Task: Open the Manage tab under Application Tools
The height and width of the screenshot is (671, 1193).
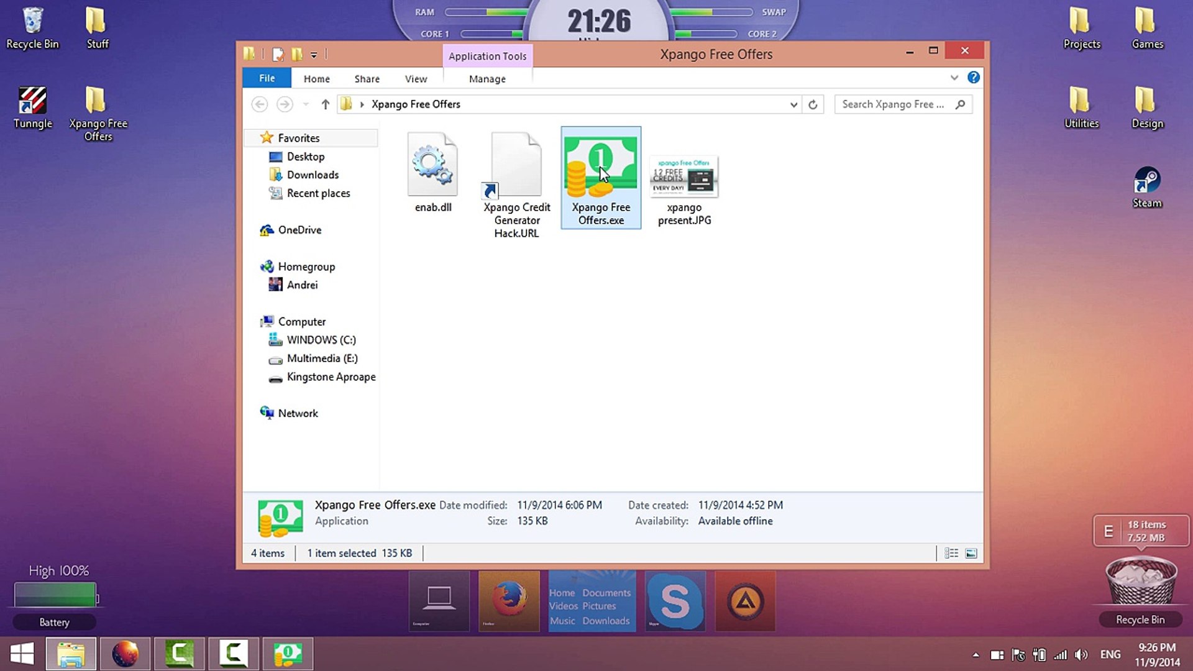Action: [x=487, y=79]
